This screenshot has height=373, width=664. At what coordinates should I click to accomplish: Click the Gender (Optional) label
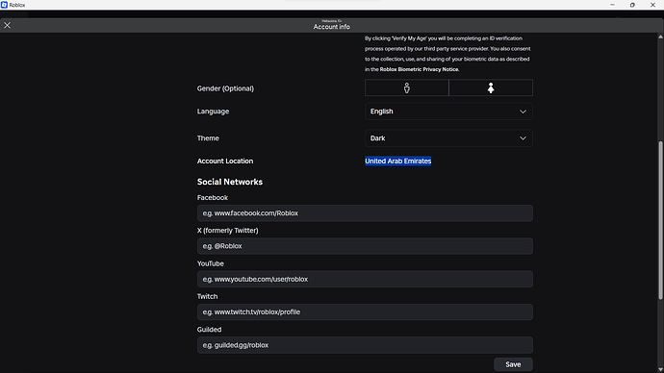[x=225, y=88]
